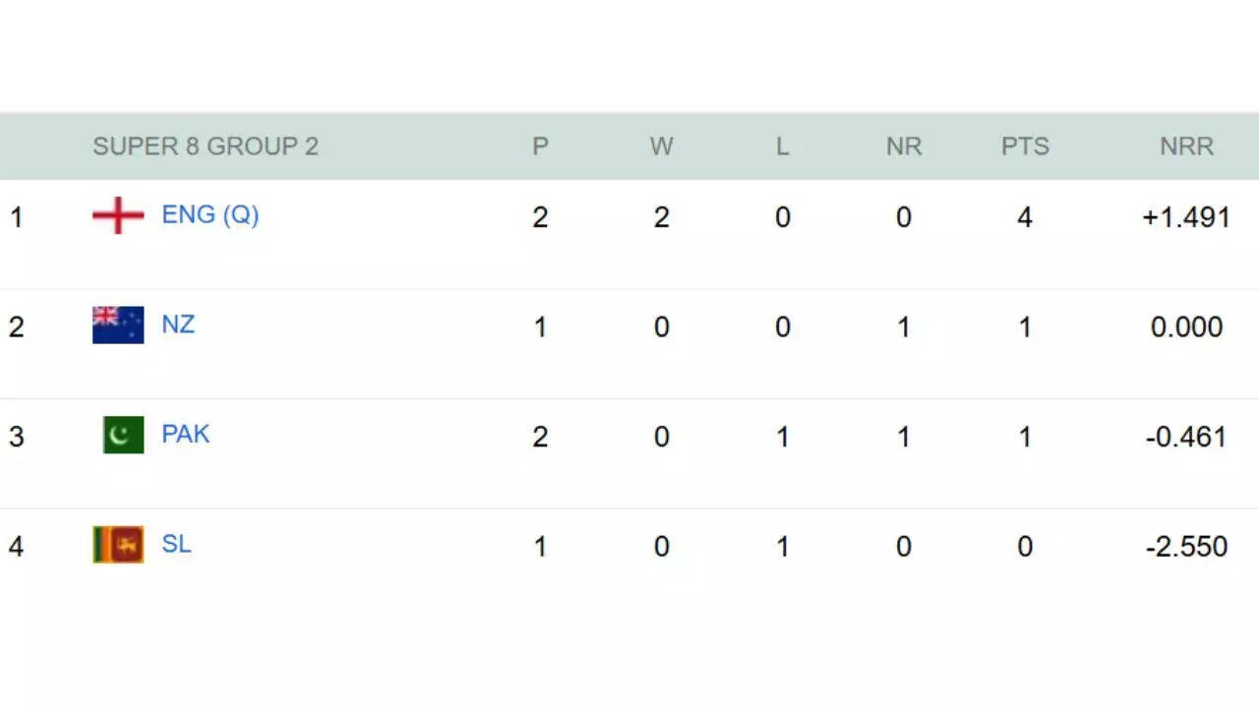Click the L column header
This screenshot has width=1259, height=708.
782,147
